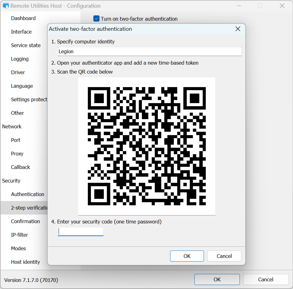Uncheck Turn on two-factor authentication checkbox

[96, 19]
